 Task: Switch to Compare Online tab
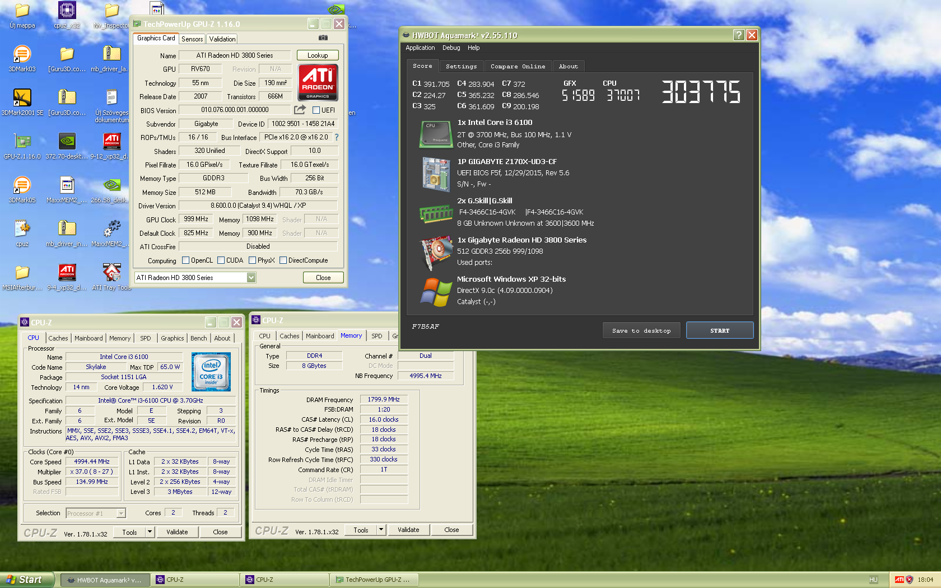click(x=518, y=66)
